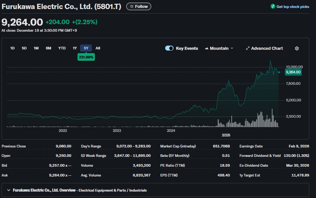Click the 2023 label on chart axis
This screenshot has width=316, height=198.
point(117,130)
